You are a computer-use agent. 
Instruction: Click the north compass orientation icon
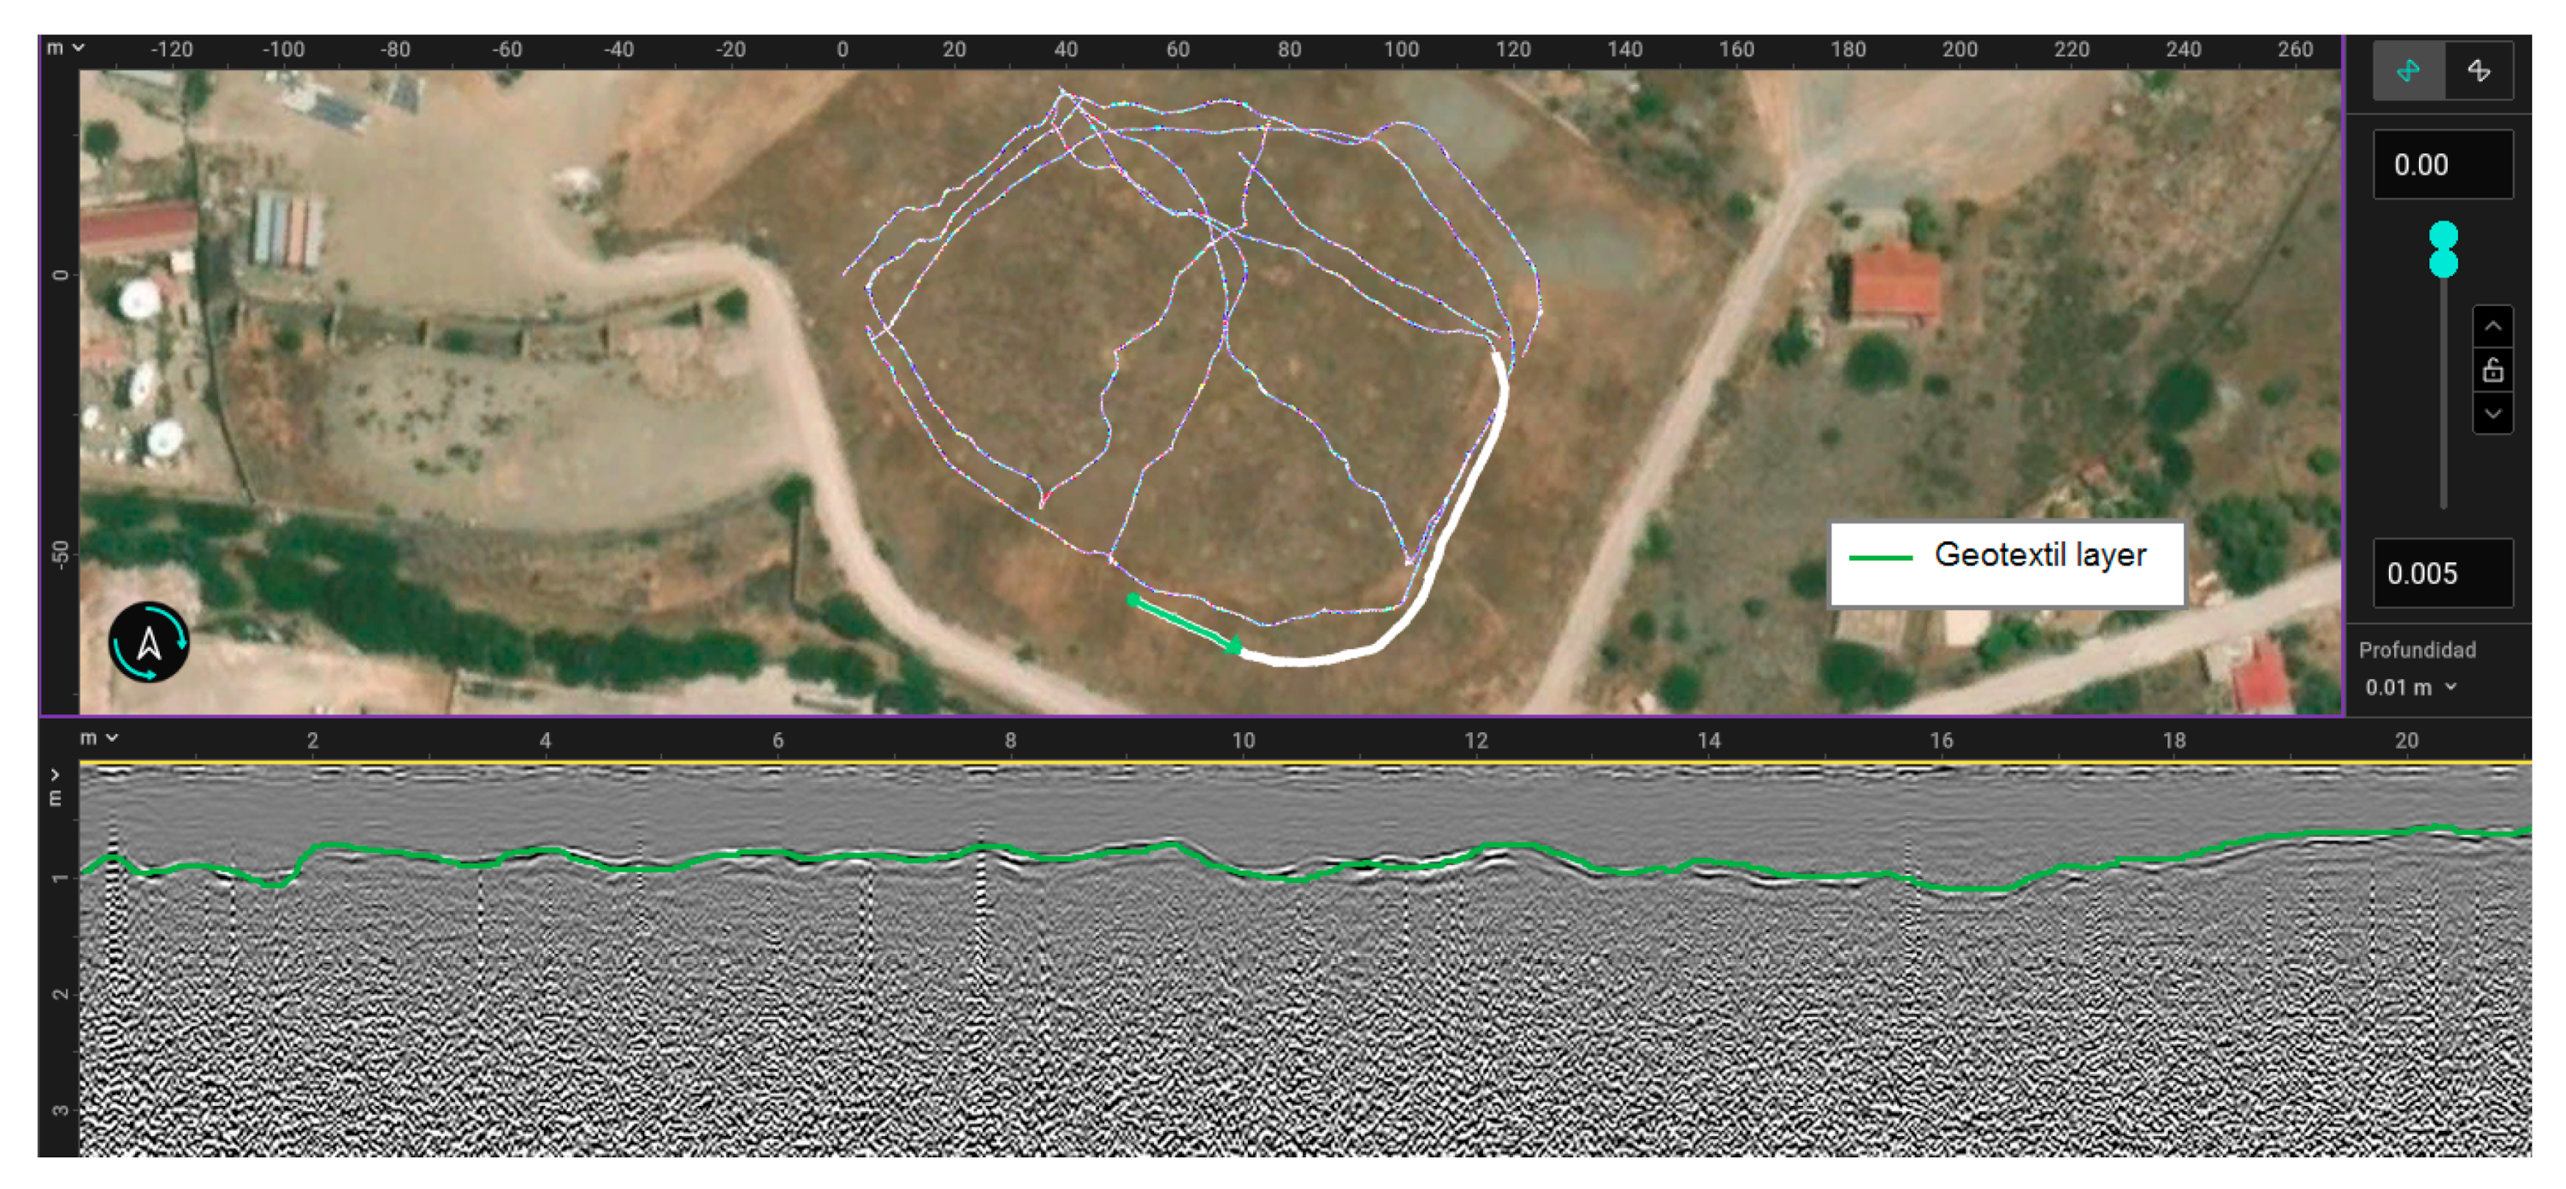(150, 642)
